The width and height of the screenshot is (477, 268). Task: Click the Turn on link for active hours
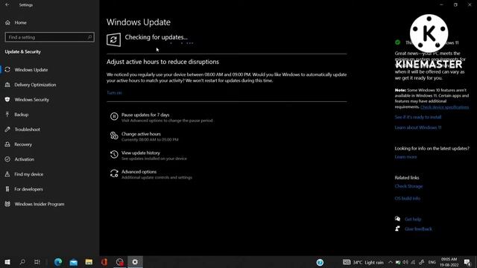[x=114, y=92]
